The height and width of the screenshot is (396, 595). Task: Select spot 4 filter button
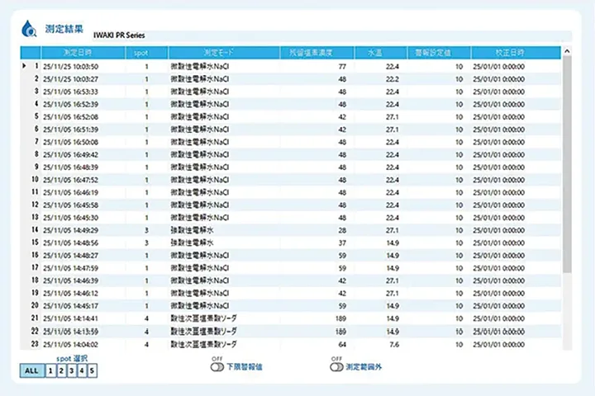click(x=82, y=371)
